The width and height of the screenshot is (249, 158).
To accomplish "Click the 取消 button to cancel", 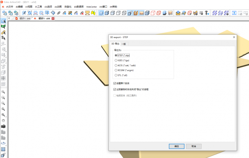I will 194,146.
